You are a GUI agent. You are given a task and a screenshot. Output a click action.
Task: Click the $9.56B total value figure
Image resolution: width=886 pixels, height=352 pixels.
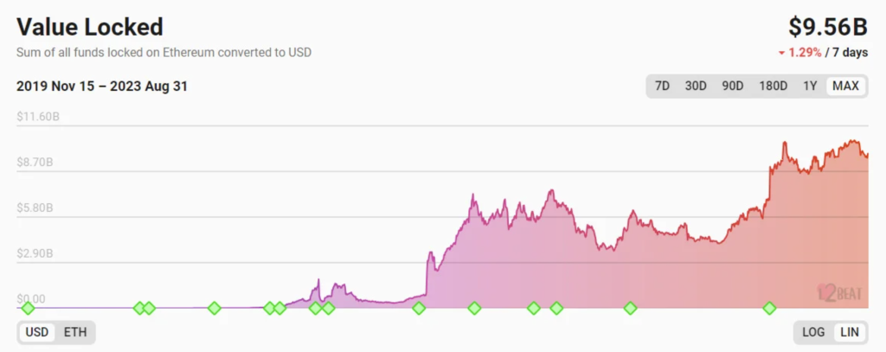pos(828,27)
